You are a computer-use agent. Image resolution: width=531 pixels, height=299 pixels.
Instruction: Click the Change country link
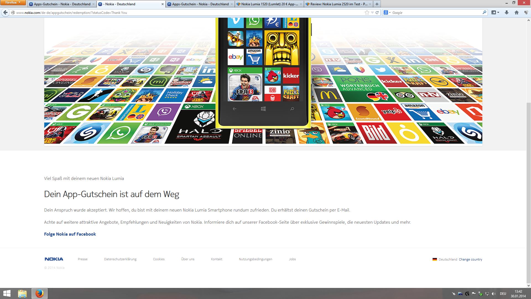pyautogui.click(x=470, y=259)
